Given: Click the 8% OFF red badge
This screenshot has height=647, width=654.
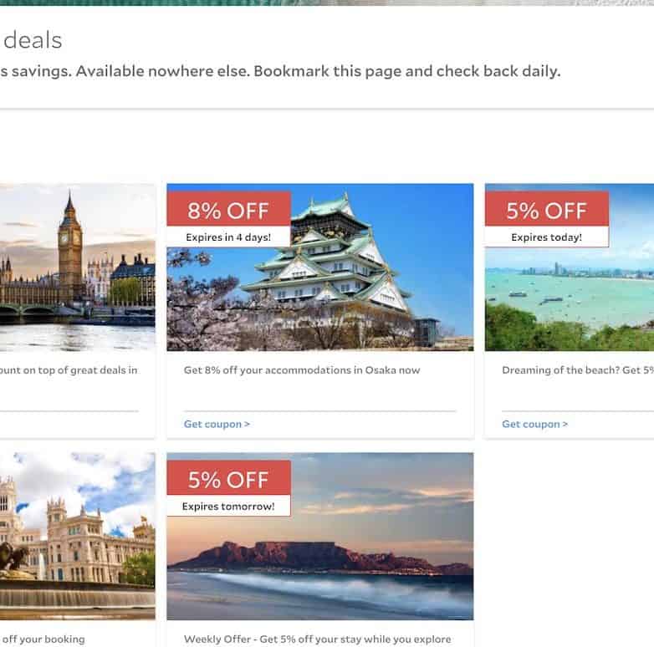Looking at the screenshot, I should click(228, 210).
